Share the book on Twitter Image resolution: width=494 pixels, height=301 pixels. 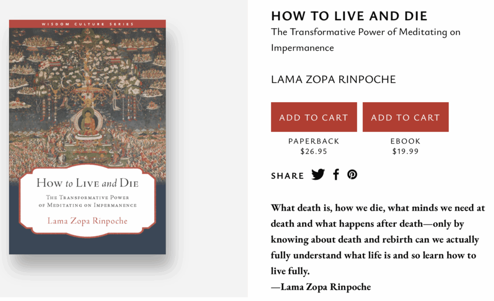318,175
